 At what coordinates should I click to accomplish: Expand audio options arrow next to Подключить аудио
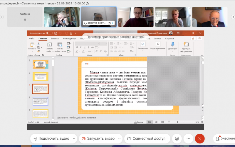[x=73, y=138]
